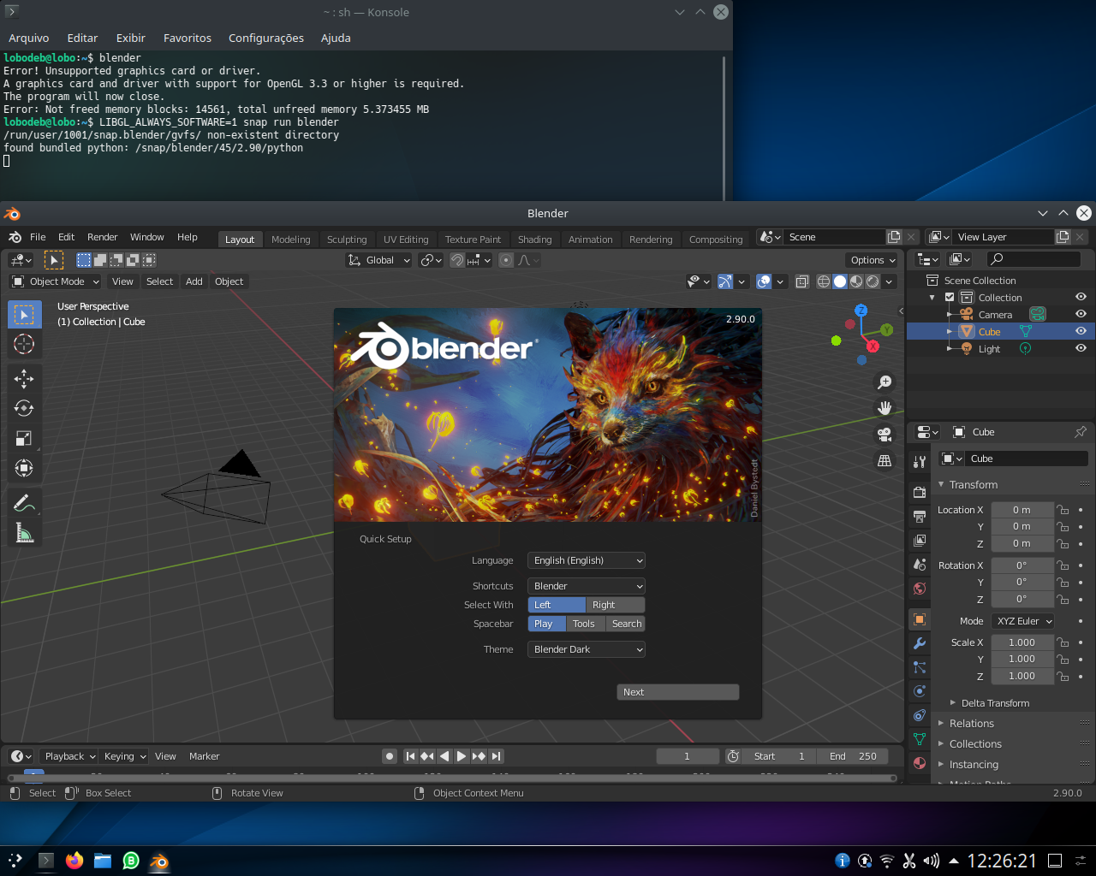Image resolution: width=1096 pixels, height=876 pixels.
Task: Open the World Properties tab
Action: click(919, 588)
